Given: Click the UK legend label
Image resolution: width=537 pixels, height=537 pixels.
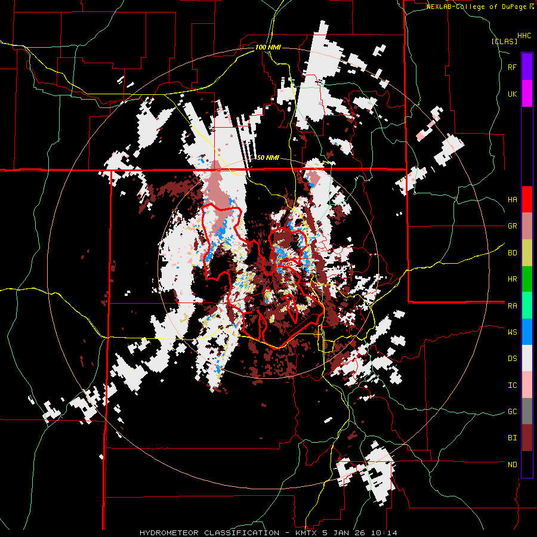Looking at the screenshot, I should (512, 94).
